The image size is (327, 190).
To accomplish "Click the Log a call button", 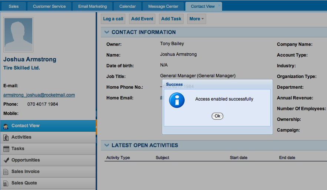I will pos(113,19).
